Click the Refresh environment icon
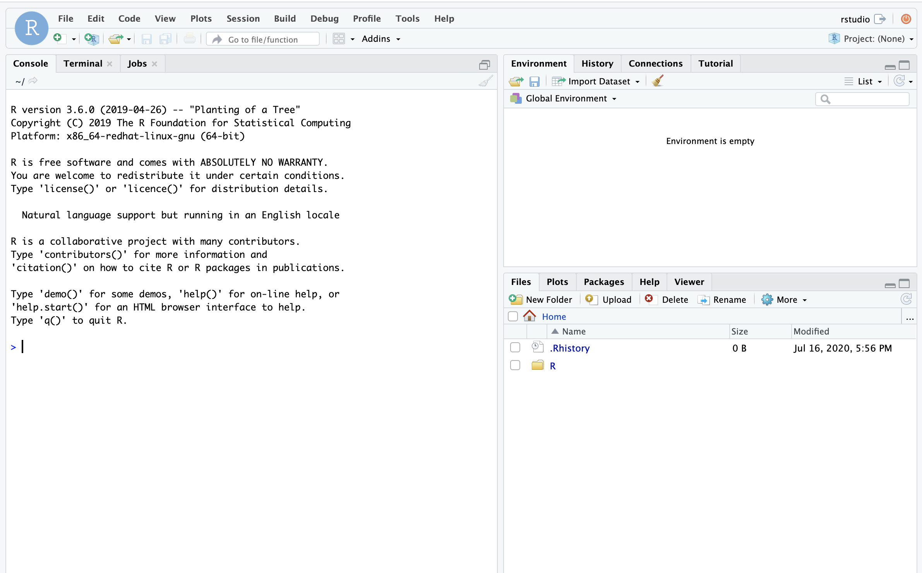 point(899,81)
